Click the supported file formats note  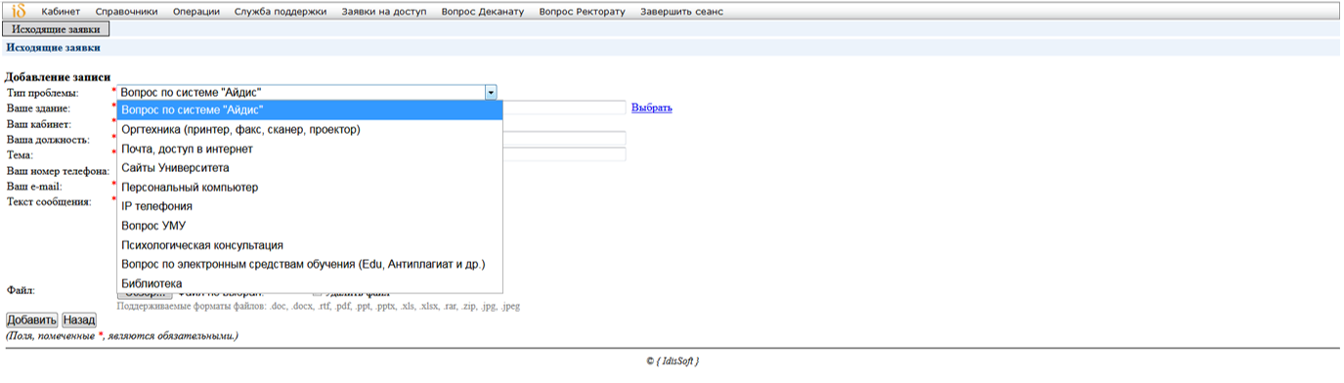pos(319,306)
